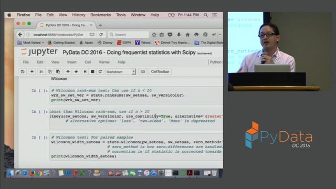This screenshot has height=189, width=336.
Task: Go back with Firefox back arrow
Action: [20, 35]
